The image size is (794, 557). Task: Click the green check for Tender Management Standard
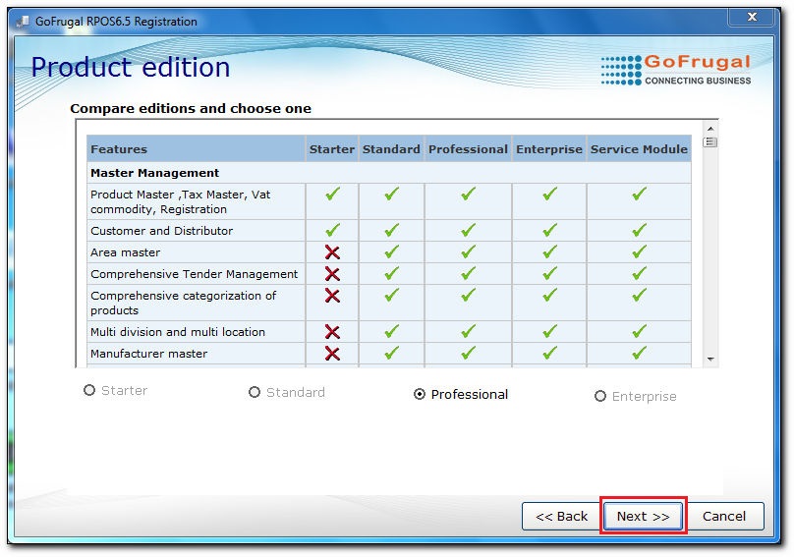[x=391, y=273]
